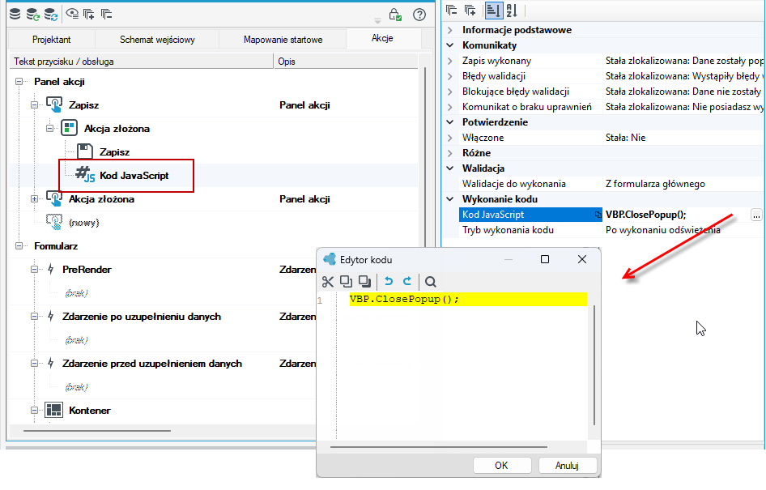Click the redo arrow in Edytor kodu

click(x=407, y=281)
